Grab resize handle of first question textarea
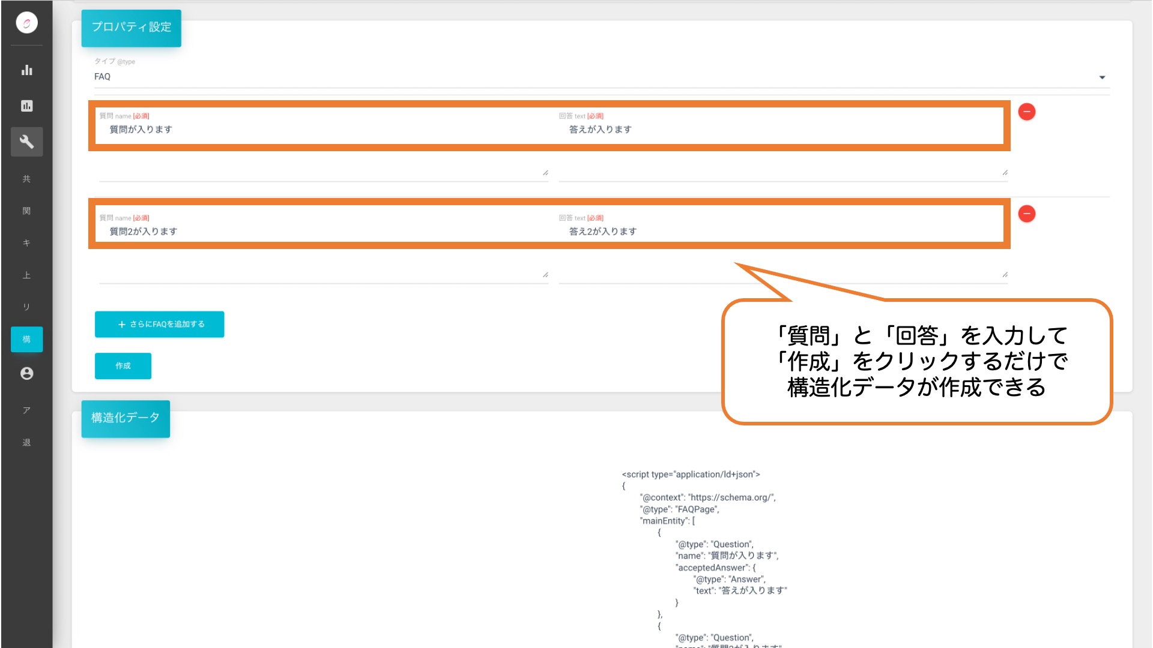The image size is (1153, 648). tap(545, 173)
